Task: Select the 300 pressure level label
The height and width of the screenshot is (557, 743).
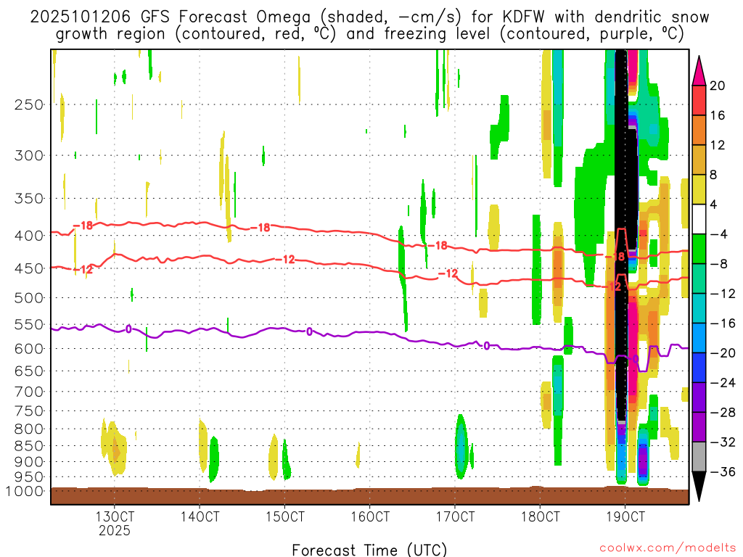Action: [x=29, y=155]
